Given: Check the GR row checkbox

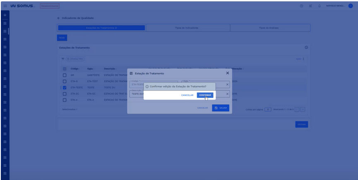Looking at the screenshot, I should 64,75.
